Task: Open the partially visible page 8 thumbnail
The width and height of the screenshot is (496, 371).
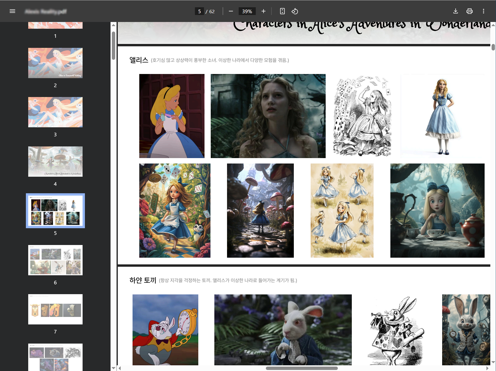Action: pos(55,357)
